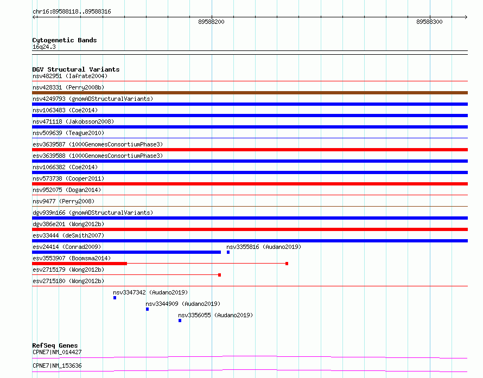Click the thick red esv3553907 segment
483x378 pixels.
(79, 264)
